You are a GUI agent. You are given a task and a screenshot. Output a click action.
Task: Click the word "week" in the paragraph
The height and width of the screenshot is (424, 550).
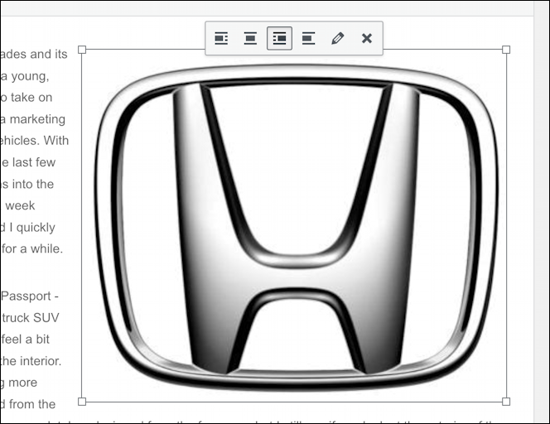(x=21, y=205)
